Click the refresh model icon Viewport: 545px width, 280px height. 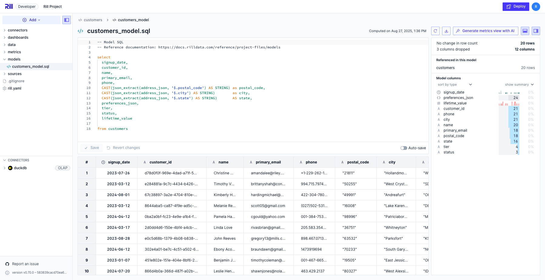pos(435,31)
